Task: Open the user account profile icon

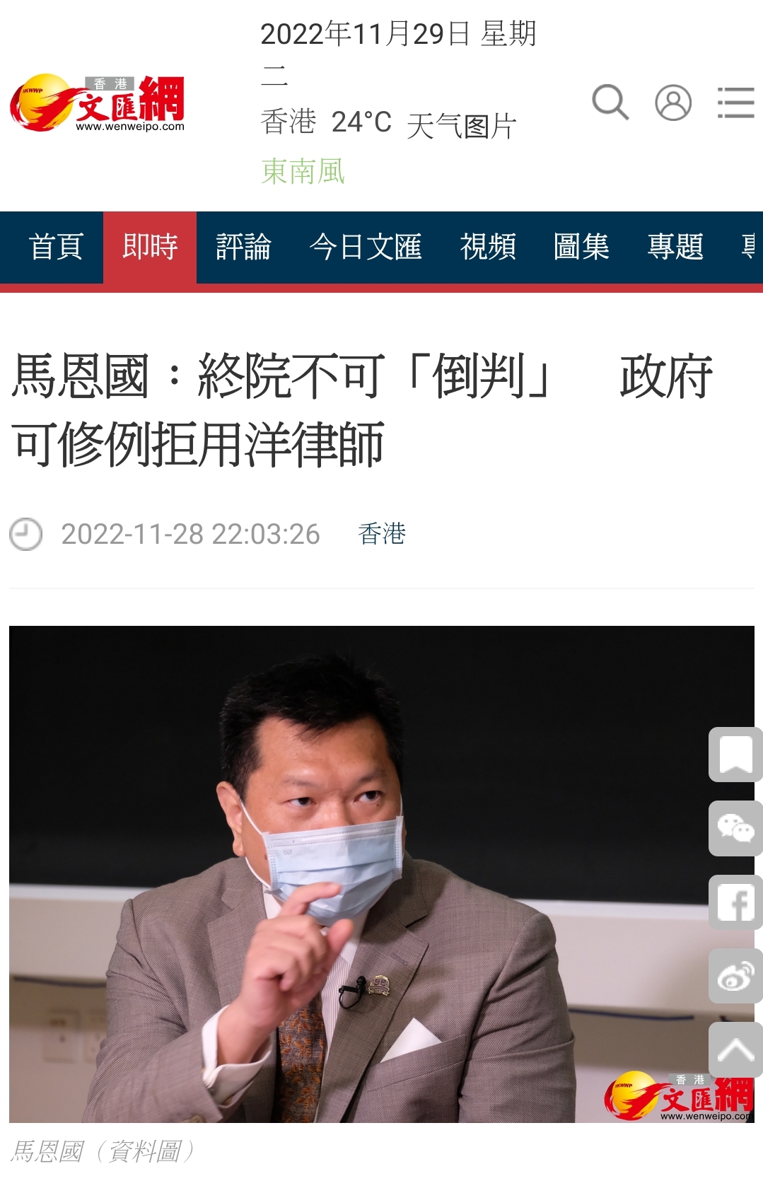Action: (673, 103)
